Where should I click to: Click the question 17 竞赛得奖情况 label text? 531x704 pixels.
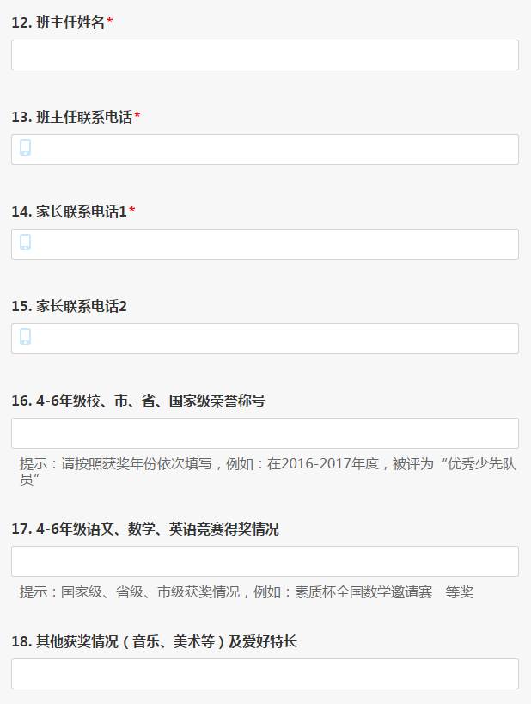144,530
